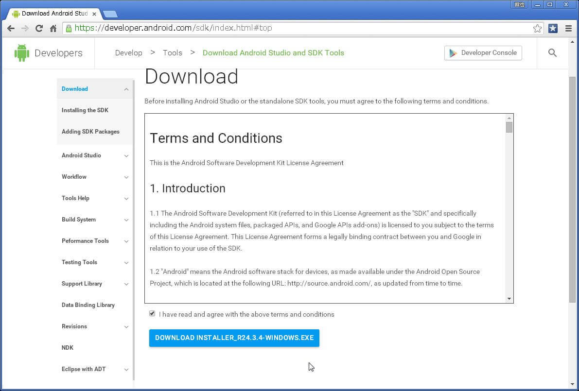Viewport: 579px width, 391px height.
Task: Collapse the Download sidebar section
Action: (x=126, y=89)
